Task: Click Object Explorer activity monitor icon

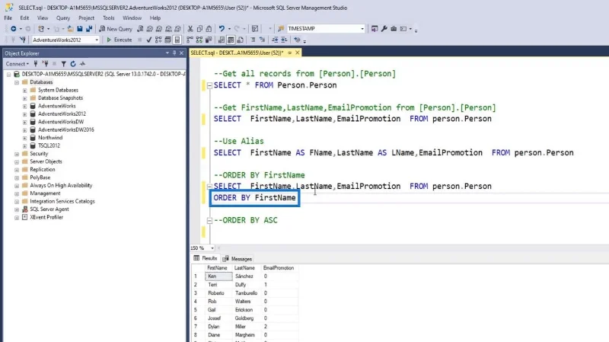Action: point(82,64)
